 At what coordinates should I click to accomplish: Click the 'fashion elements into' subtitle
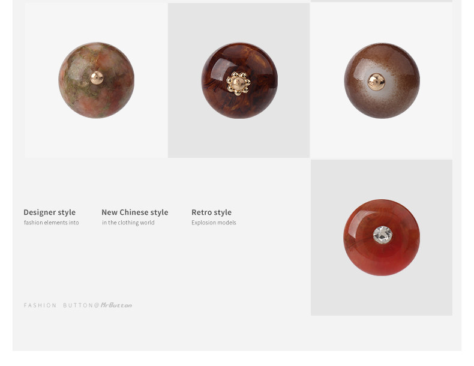pos(52,223)
